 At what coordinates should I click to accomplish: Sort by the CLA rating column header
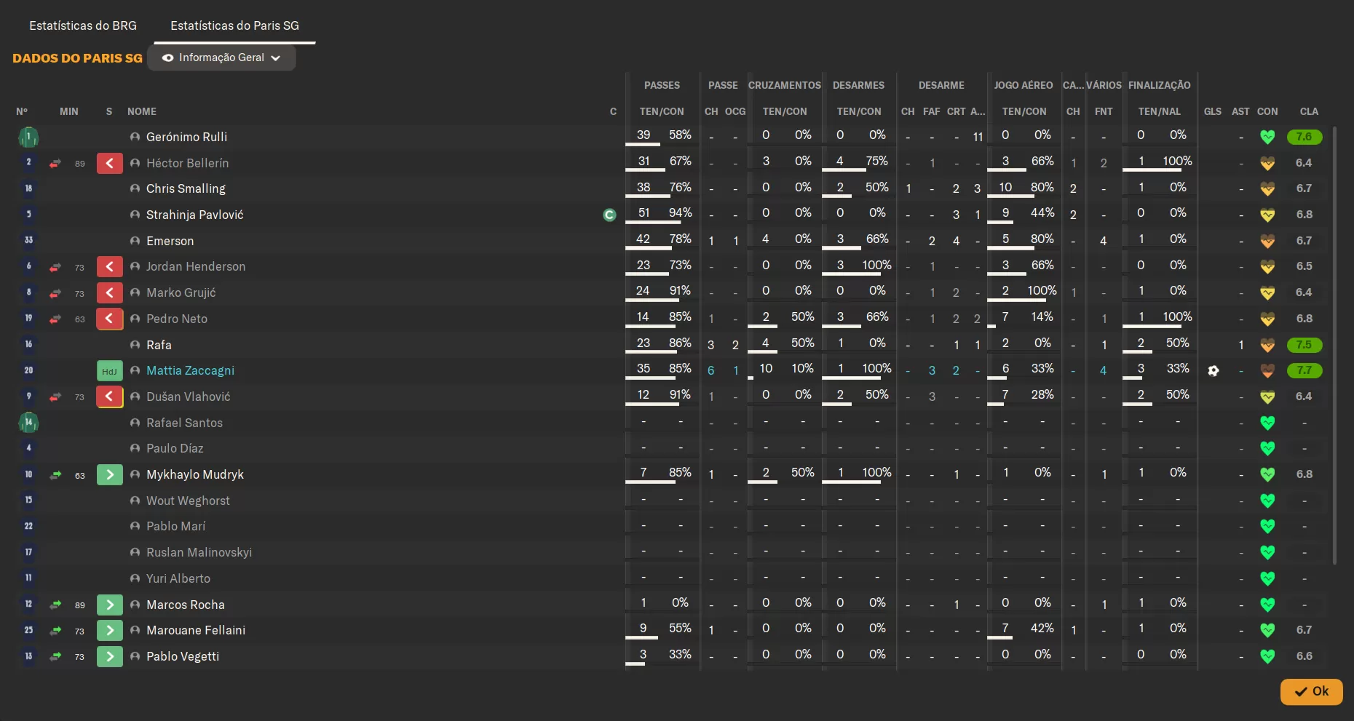1309,111
